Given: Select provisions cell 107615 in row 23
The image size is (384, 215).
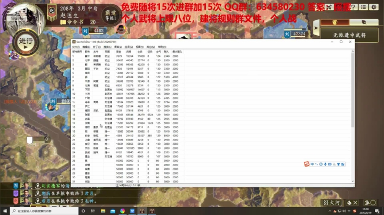Looking at the screenshot, I should [x=130, y=148].
